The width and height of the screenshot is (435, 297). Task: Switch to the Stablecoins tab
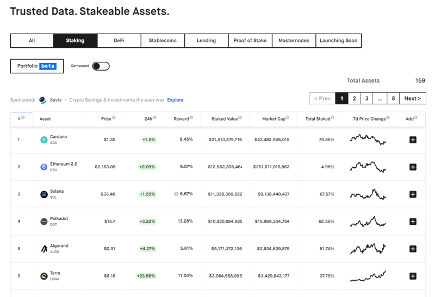[x=163, y=41]
